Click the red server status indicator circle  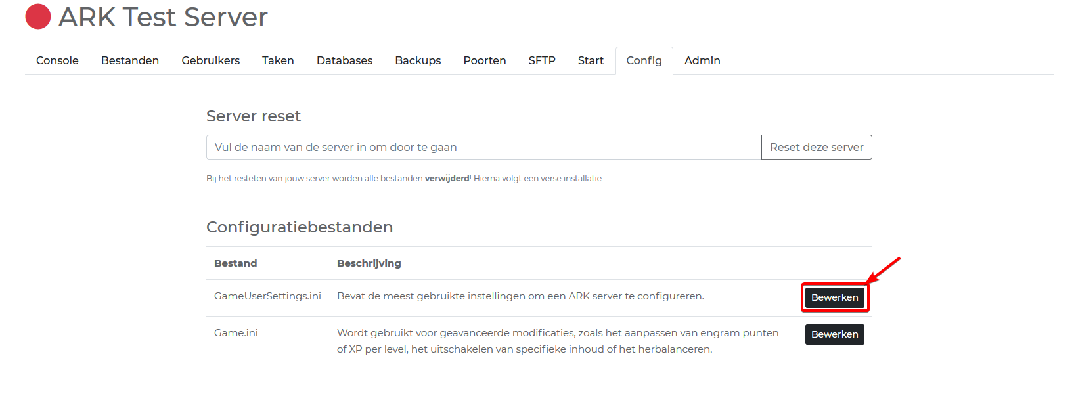[38, 17]
